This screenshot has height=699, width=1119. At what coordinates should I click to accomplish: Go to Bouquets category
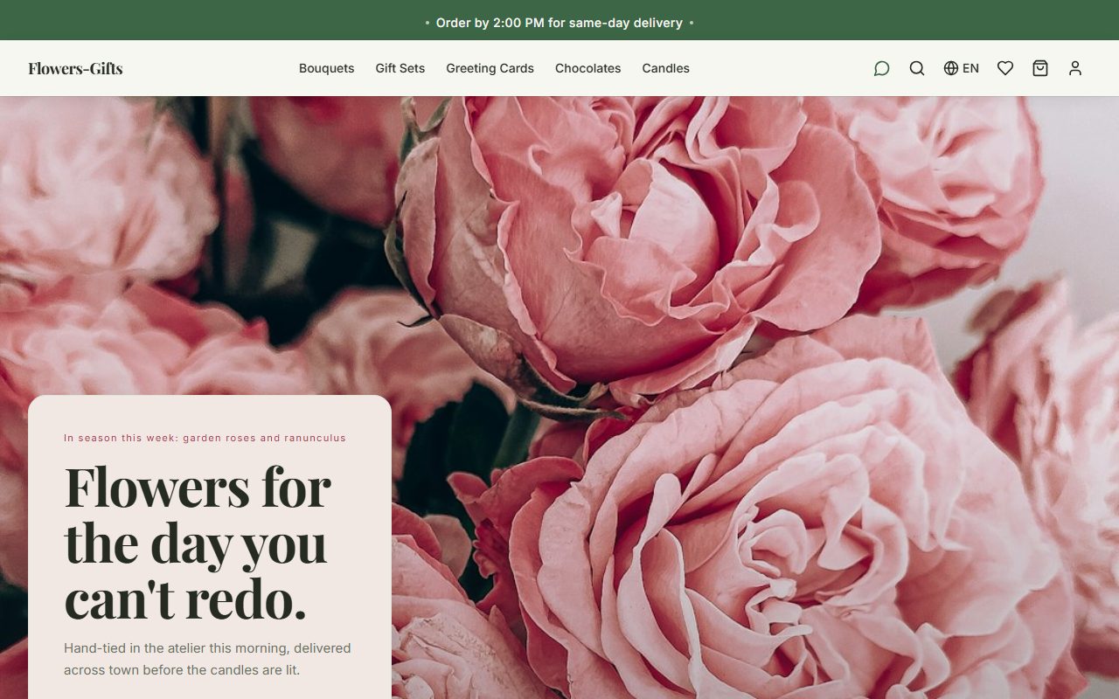327,68
